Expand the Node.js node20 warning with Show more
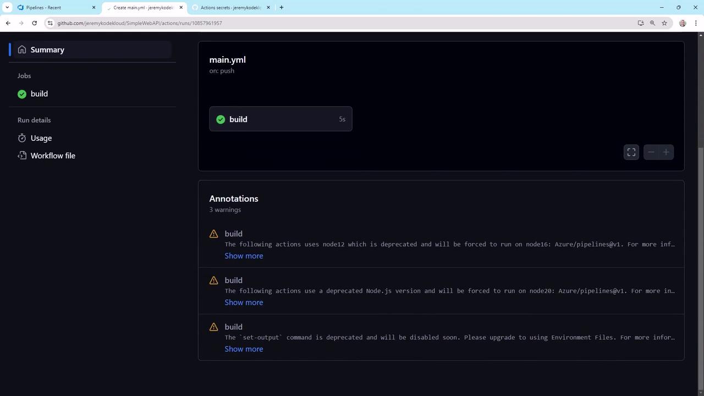Image resolution: width=704 pixels, height=396 pixels. tap(244, 302)
